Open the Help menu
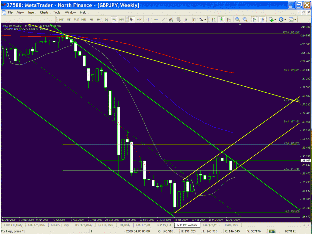Viewport: 312px width, 235px height. pyautogui.click(x=83, y=12)
